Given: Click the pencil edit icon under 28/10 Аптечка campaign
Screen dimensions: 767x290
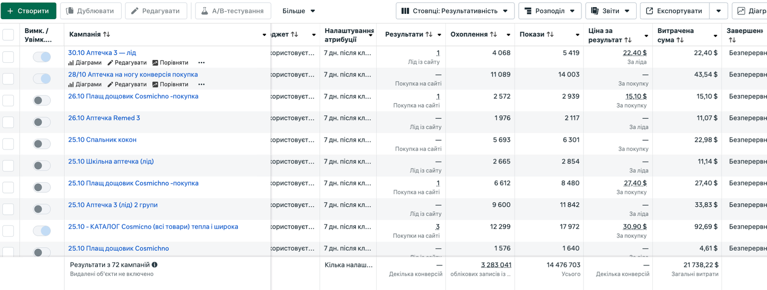Looking at the screenshot, I should (110, 84).
